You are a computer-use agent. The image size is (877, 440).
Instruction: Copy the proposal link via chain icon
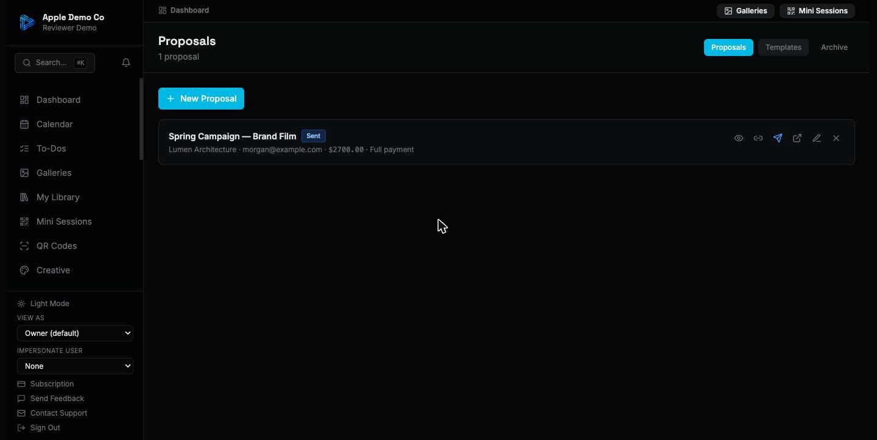tap(758, 138)
